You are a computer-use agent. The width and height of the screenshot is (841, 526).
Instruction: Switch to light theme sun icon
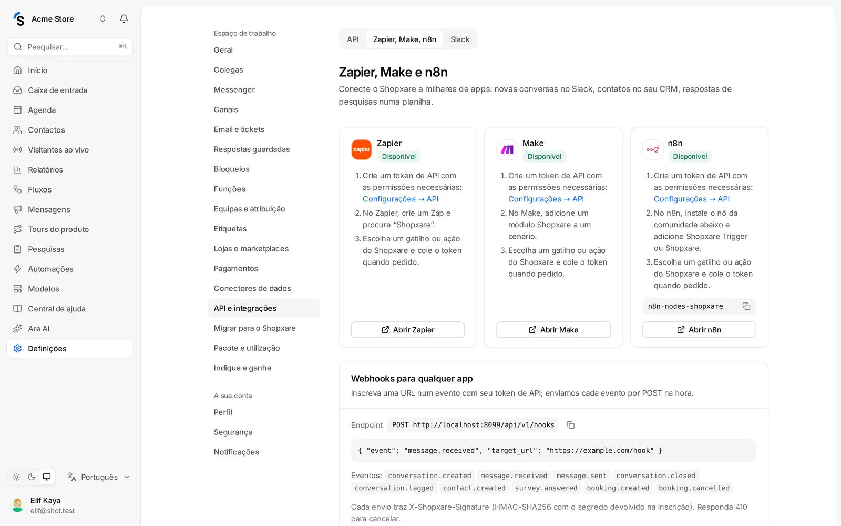(x=16, y=477)
